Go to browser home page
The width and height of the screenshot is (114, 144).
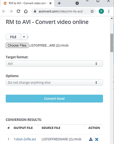[x=26, y=11]
